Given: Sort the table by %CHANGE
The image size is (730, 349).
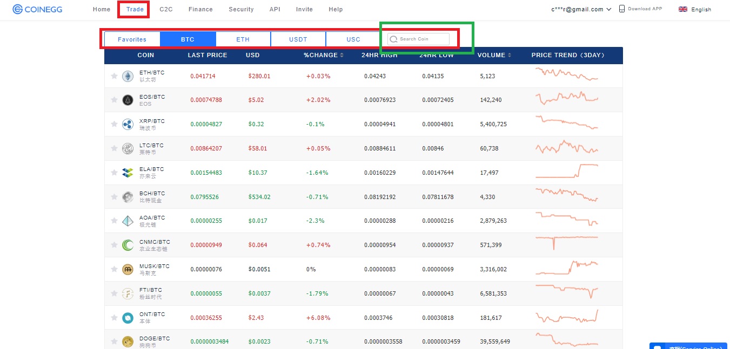Looking at the screenshot, I should point(323,55).
